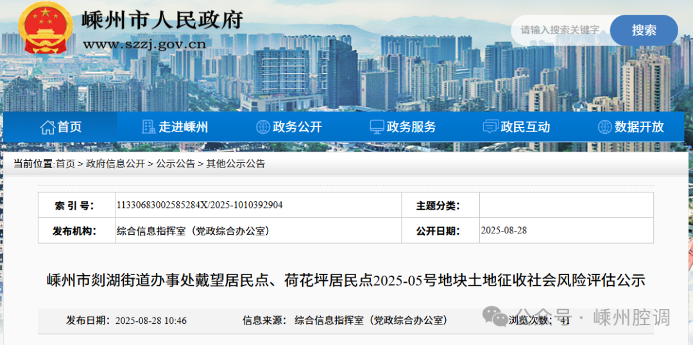Click the globe icon beside 数据开放

point(604,127)
